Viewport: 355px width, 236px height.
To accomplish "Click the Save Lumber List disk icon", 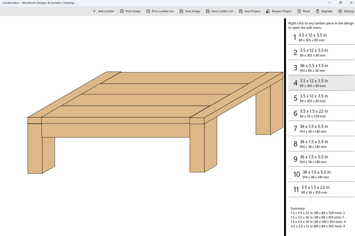I will click(x=208, y=11).
